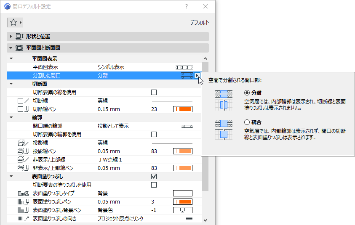Screen dimensions: 355x225
Task: Enable 切断要素の塗りつぶしを使用 checkbox
Action: (154, 185)
